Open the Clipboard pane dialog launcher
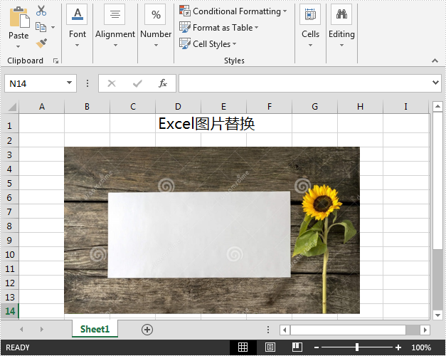446x356 pixels. coord(56,61)
